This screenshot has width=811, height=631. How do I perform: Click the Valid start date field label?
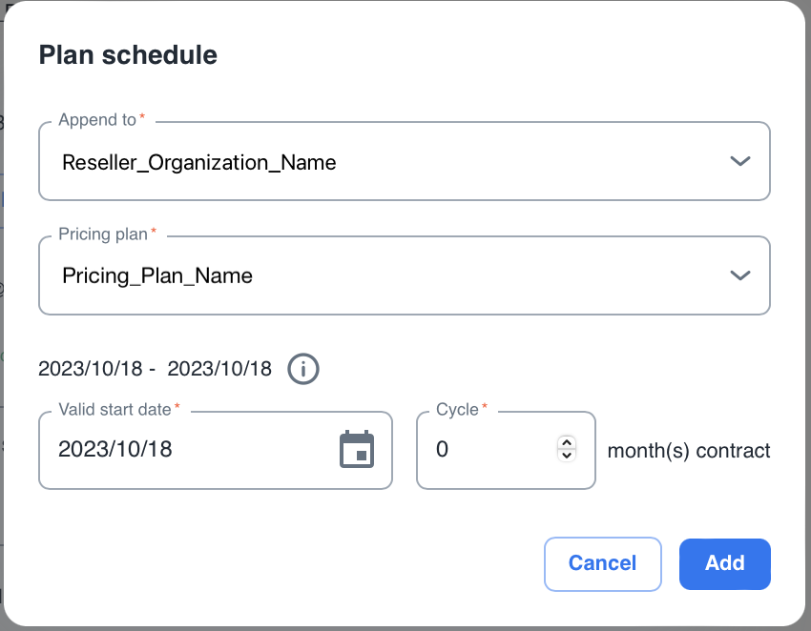(114, 410)
